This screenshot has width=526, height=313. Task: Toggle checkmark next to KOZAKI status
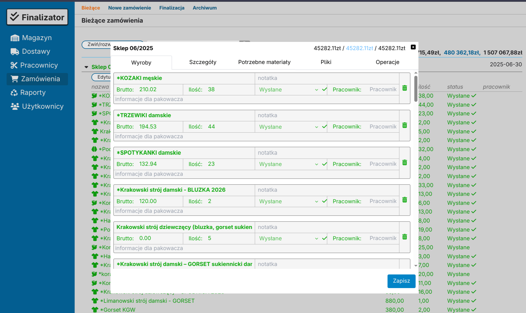click(324, 89)
